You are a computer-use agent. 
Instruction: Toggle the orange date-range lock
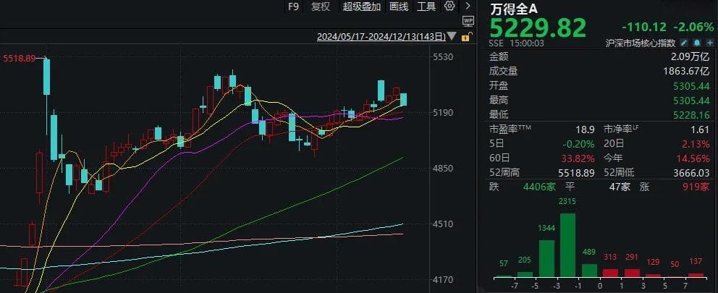465,37
